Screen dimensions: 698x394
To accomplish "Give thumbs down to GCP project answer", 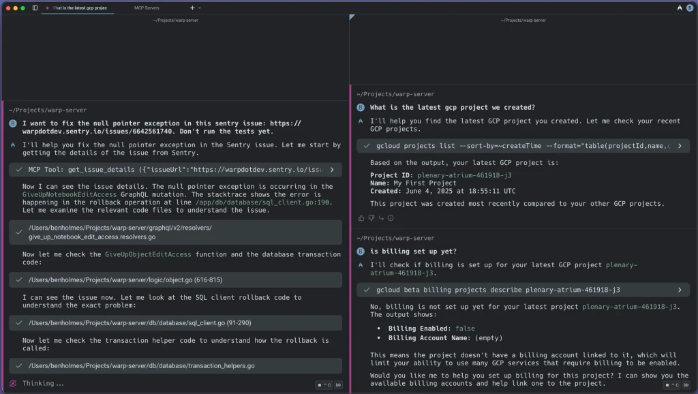I will (371, 218).
